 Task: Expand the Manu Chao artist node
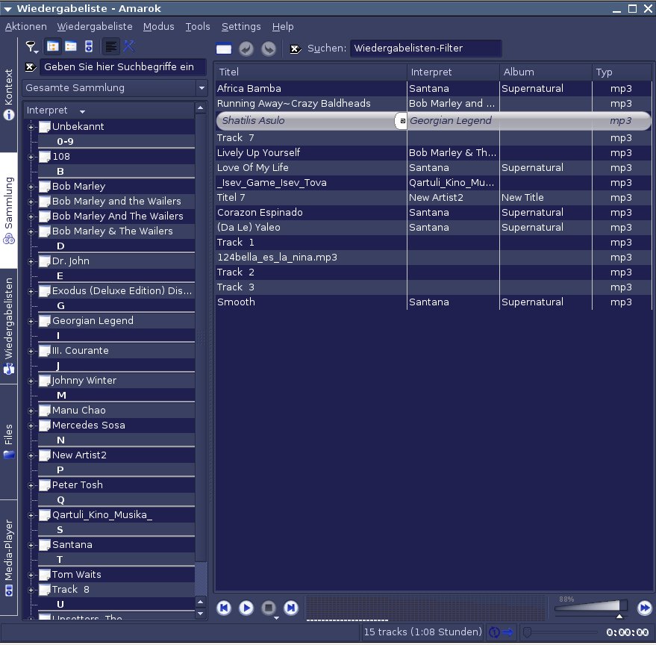coord(31,411)
